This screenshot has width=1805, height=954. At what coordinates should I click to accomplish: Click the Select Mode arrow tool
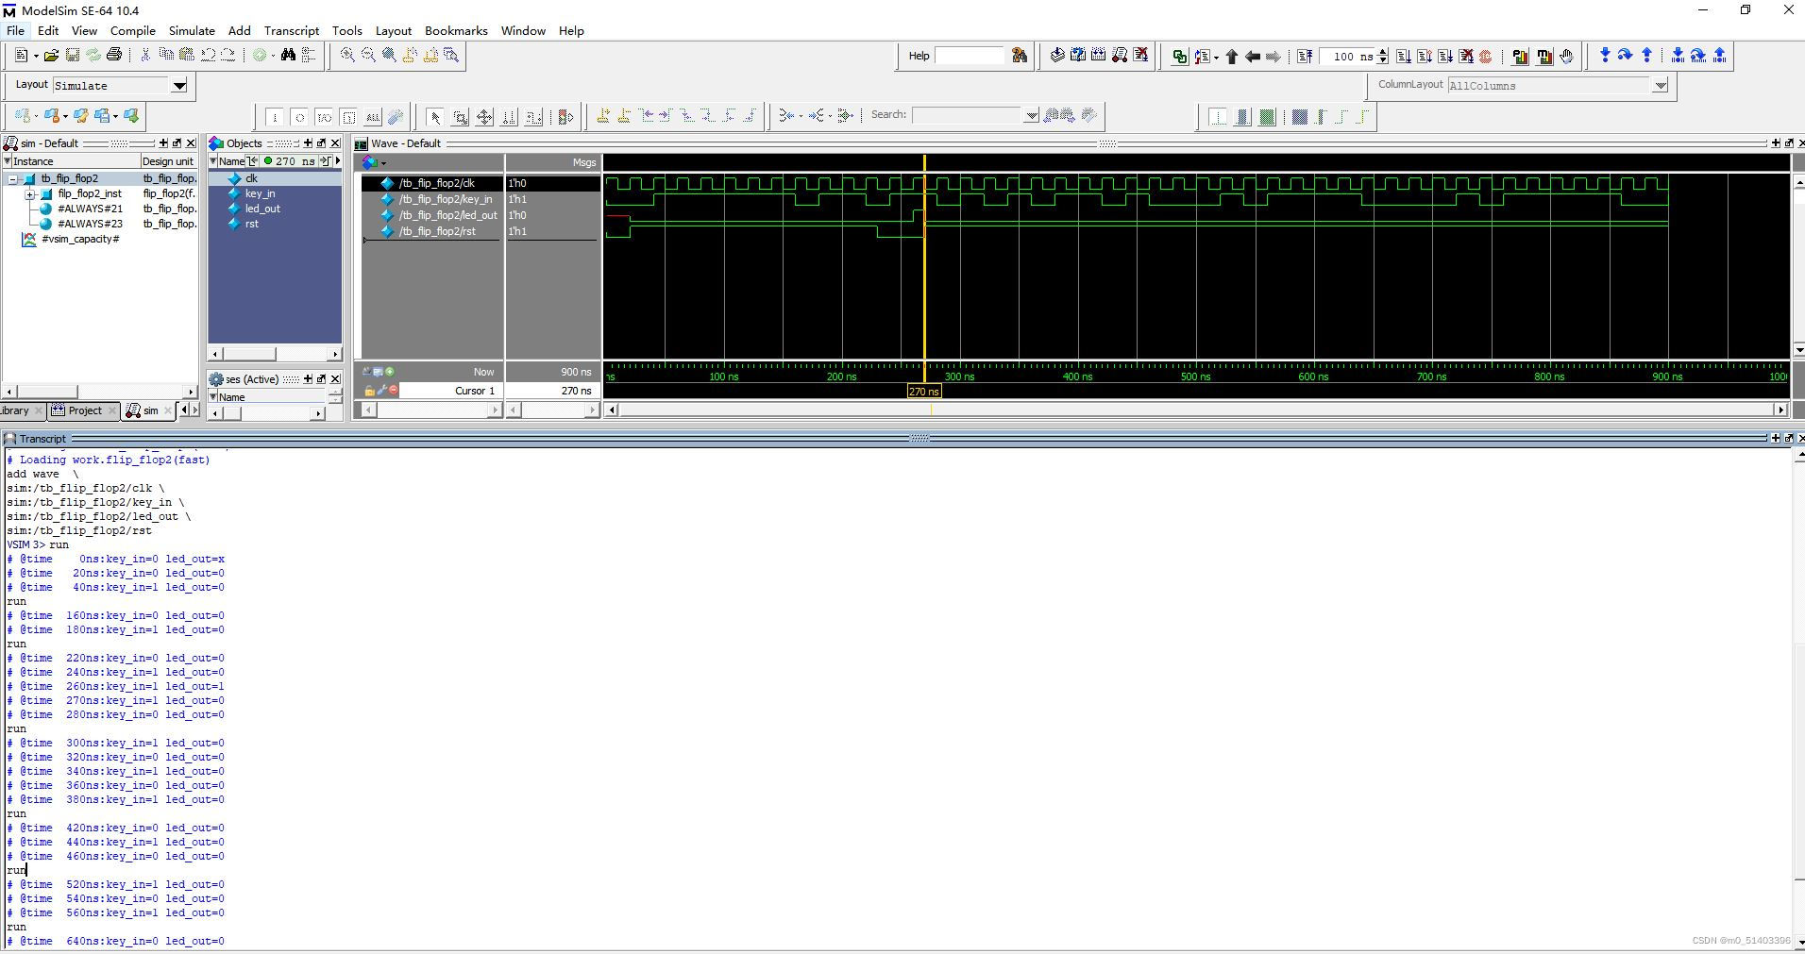click(x=434, y=116)
